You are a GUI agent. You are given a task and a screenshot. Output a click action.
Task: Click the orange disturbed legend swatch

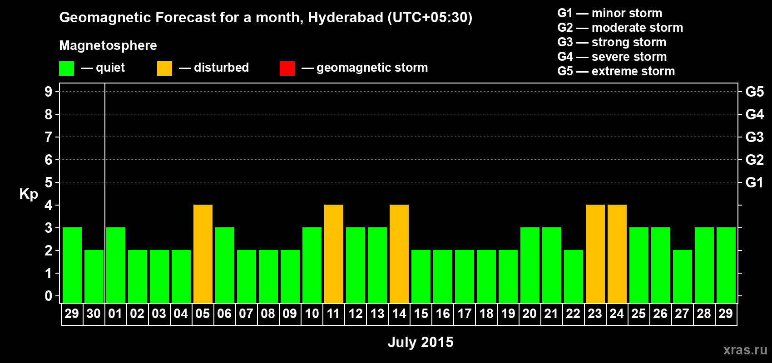tap(164, 69)
